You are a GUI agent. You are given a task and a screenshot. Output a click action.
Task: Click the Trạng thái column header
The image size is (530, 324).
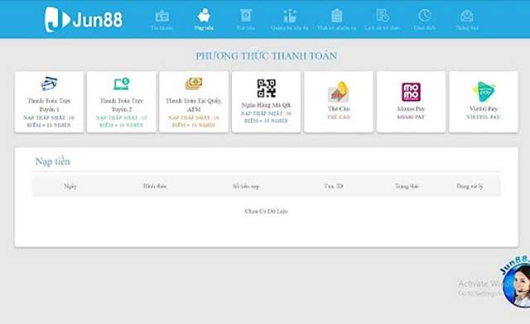coord(407,186)
